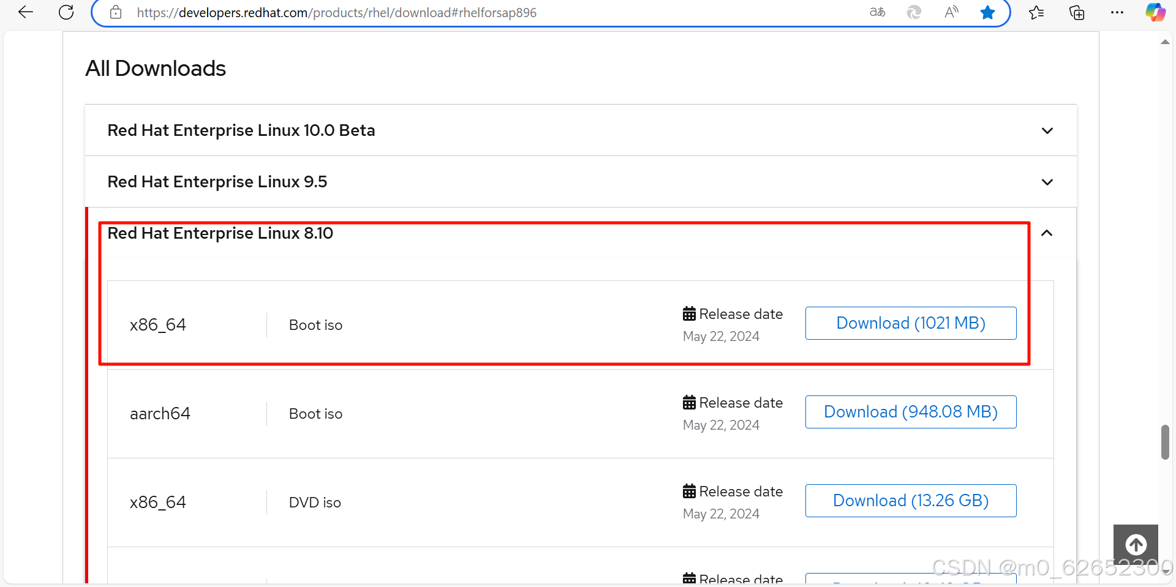Select 'Boot iso' in the aarch64 row

(x=315, y=414)
